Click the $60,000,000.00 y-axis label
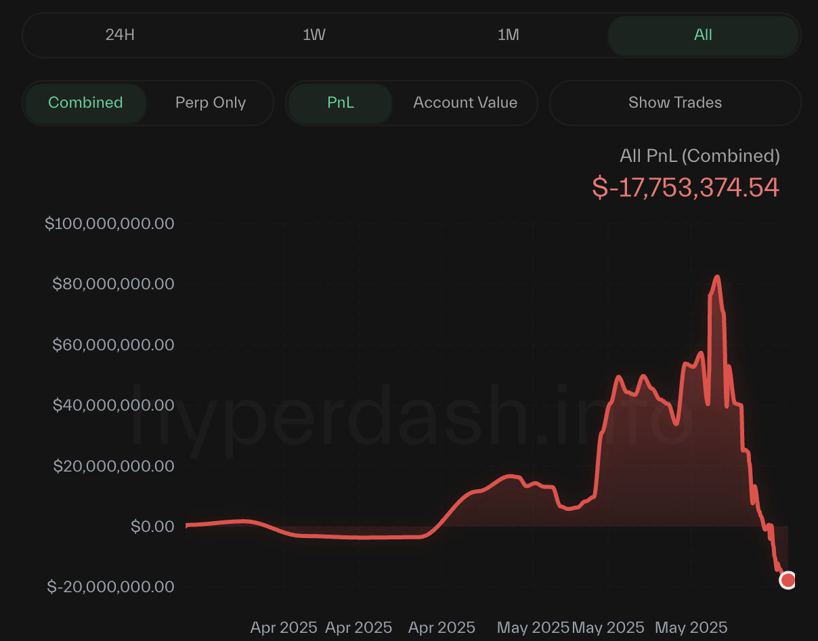Screen dimensions: 818x641 pyautogui.click(x=113, y=345)
